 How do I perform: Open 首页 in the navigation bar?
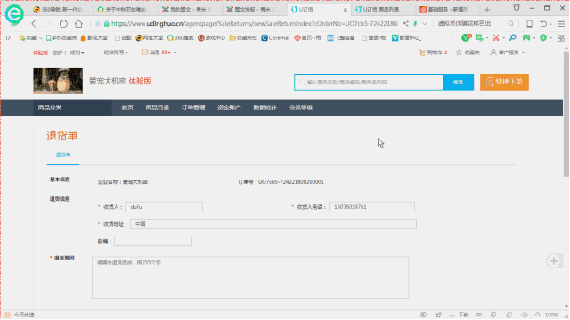point(127,108)
